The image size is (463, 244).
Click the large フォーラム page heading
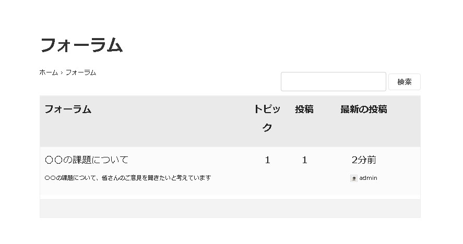coord(81,45)
